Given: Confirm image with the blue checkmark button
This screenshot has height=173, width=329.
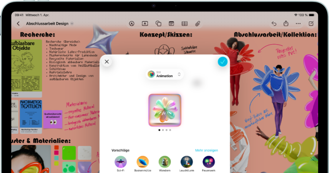Looking at the screenshot, I should (223, 62).
